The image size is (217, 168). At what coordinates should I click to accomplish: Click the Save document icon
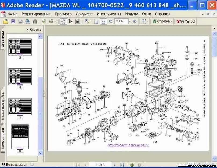(x=13, y=21)
